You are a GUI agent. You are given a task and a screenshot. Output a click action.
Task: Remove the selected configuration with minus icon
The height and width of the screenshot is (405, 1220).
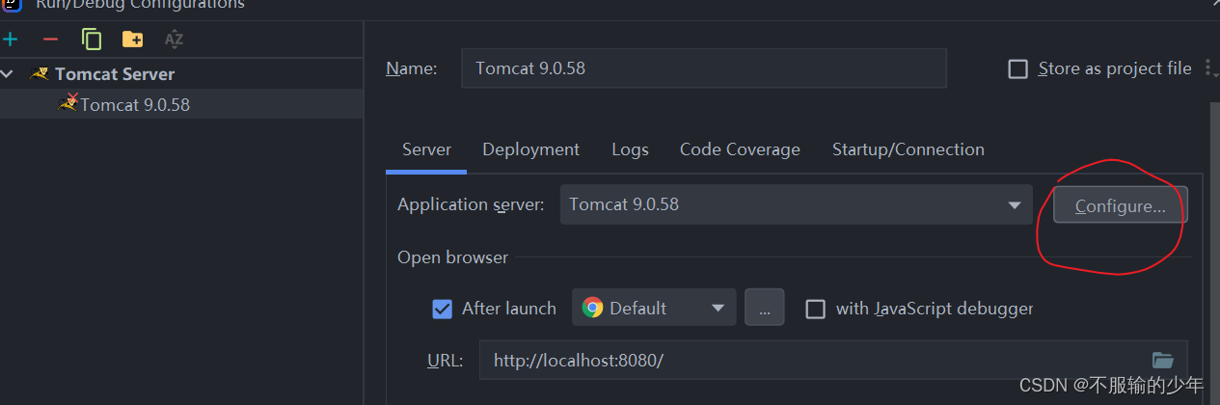(51, 40)
